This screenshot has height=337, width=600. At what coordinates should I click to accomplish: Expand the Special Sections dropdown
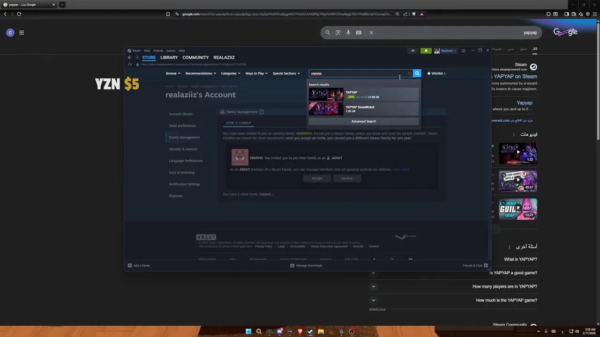286,73
